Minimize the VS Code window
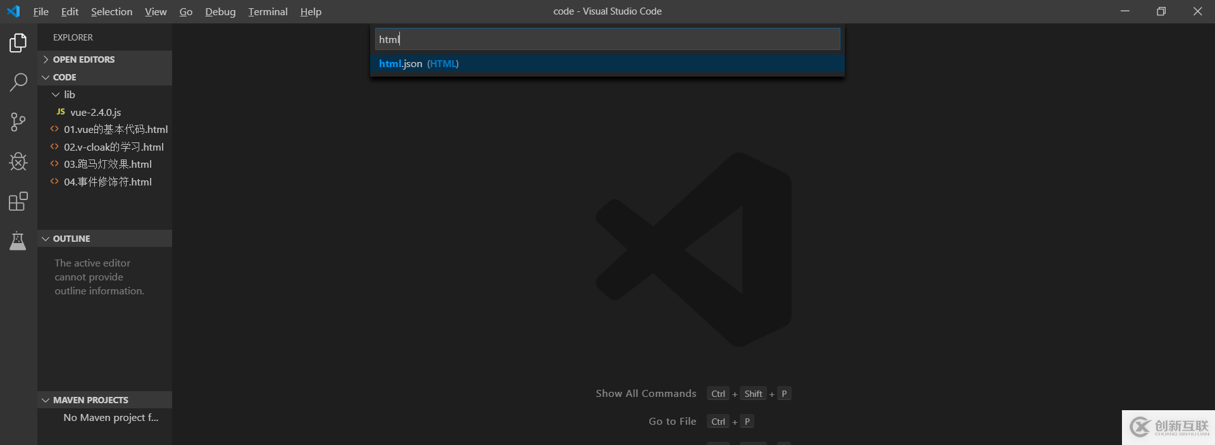The height and width of the screenshot is (445, 1215). (1125, 11)
